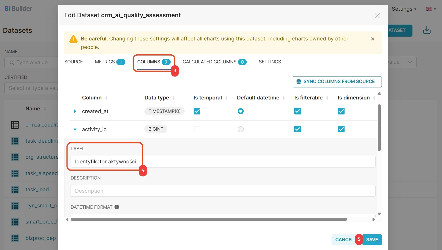Click the DATETIME FORMAT info icon
The image size is (442, 250).
pyautogui.click(x=117, y=207)
